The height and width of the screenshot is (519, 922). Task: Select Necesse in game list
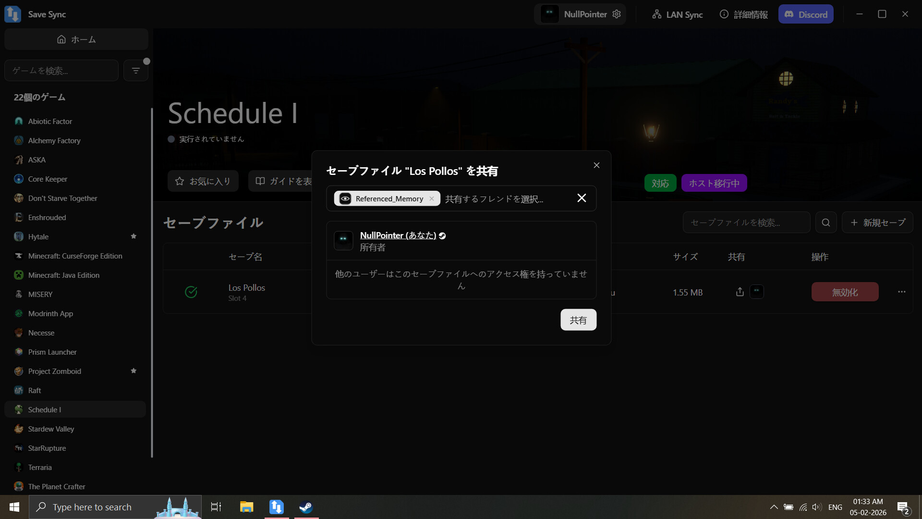75,333
